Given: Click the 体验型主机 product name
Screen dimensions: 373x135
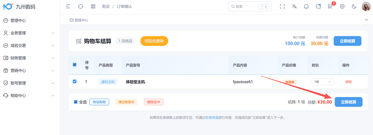Looking at the screenshot, I should pyautogui.click(x=135, y=82).
